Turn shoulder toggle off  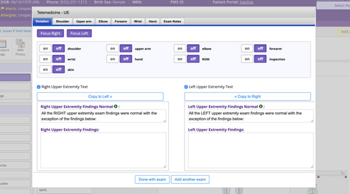click(x=59, y=49)
